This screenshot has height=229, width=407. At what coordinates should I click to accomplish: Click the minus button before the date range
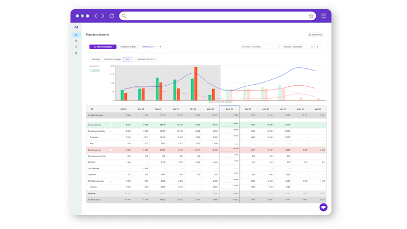[279, 47]
